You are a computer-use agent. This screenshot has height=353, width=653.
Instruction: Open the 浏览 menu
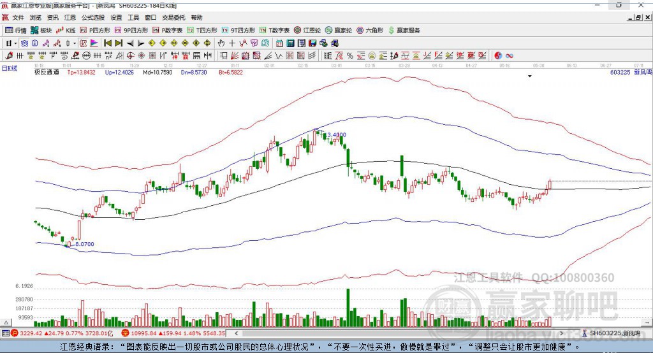[36, 17]
